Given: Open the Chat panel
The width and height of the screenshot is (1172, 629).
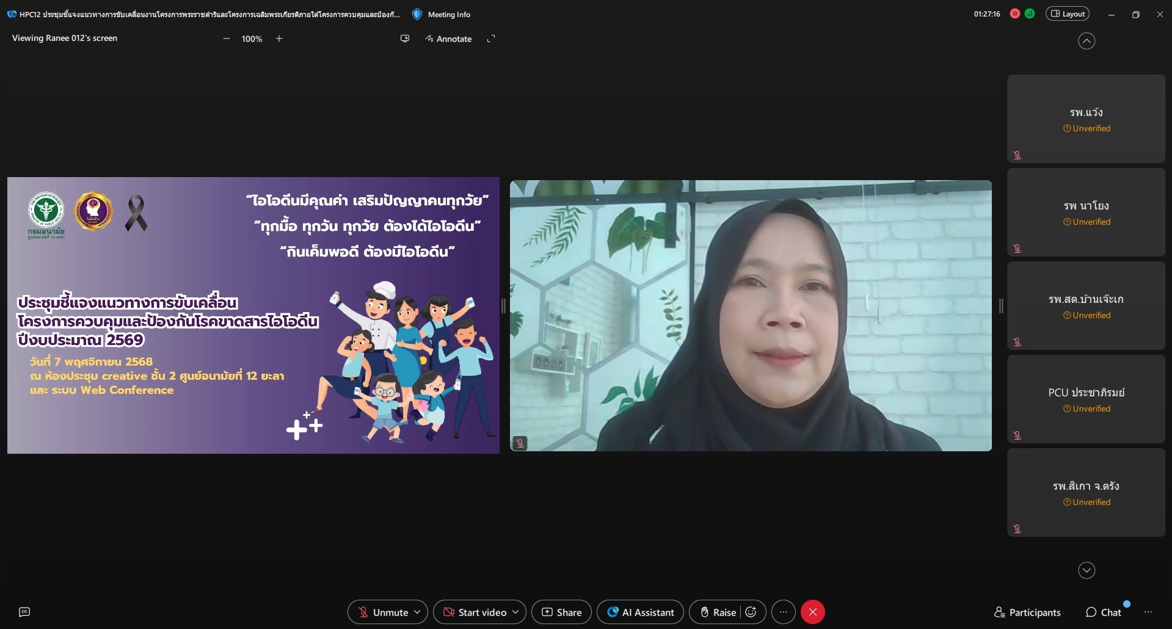Looking at the screenshot, I should (1104, 612).
